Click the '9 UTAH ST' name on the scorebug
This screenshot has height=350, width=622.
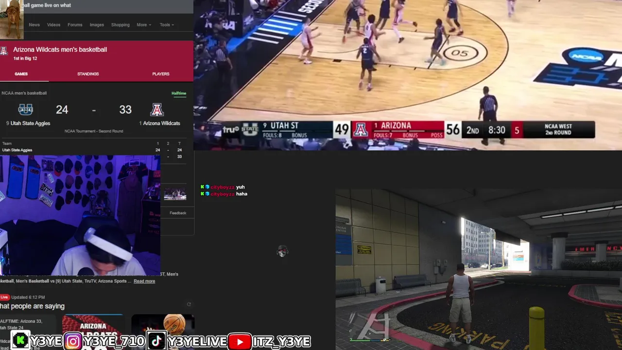click(x=280, y=125)
